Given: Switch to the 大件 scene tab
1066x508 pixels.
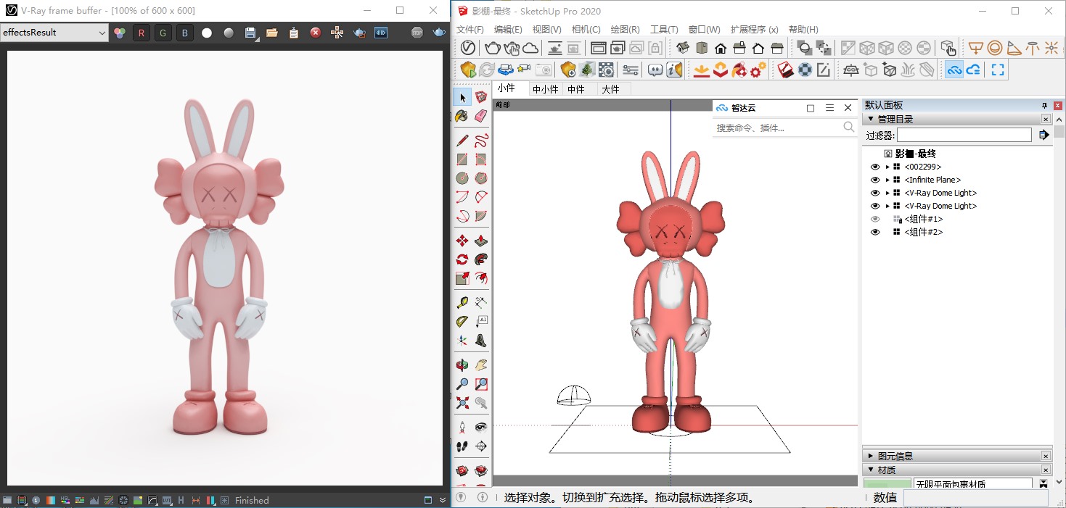Looking at the screenshot, I should [611, 89].
